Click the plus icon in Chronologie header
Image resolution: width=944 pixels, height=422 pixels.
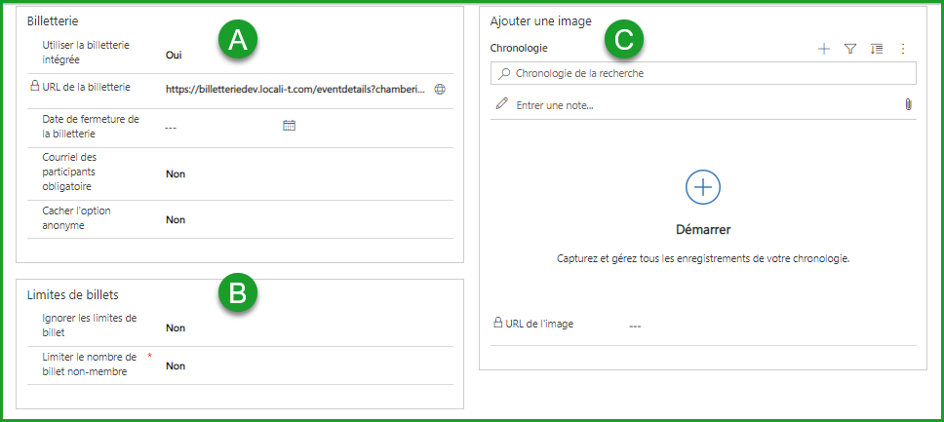coord(824,49)
